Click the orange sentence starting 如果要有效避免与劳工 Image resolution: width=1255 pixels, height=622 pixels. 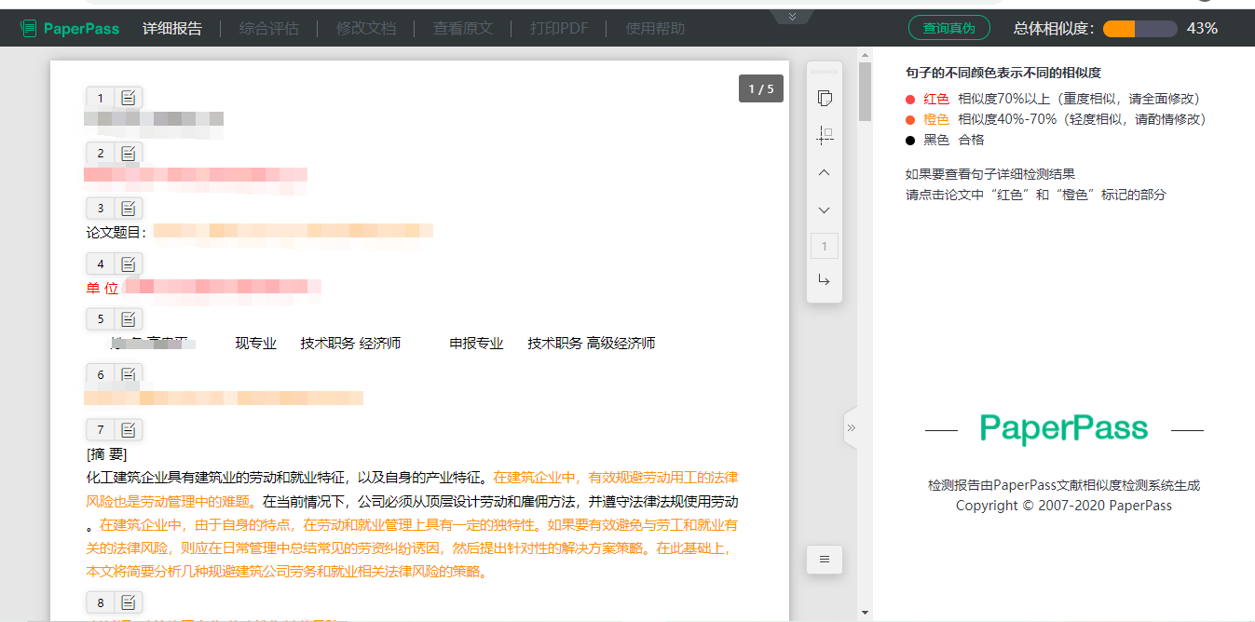click(411, 536)
